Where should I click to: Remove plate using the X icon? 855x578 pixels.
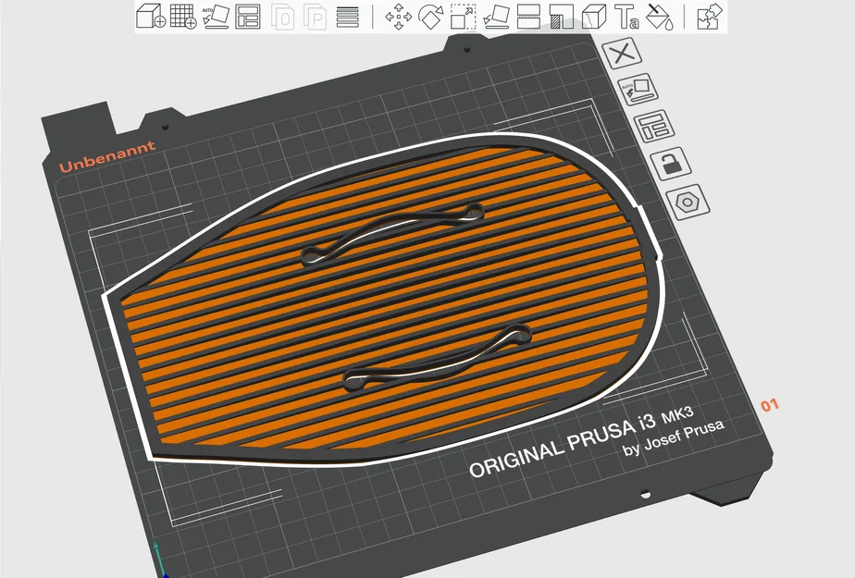622,54
